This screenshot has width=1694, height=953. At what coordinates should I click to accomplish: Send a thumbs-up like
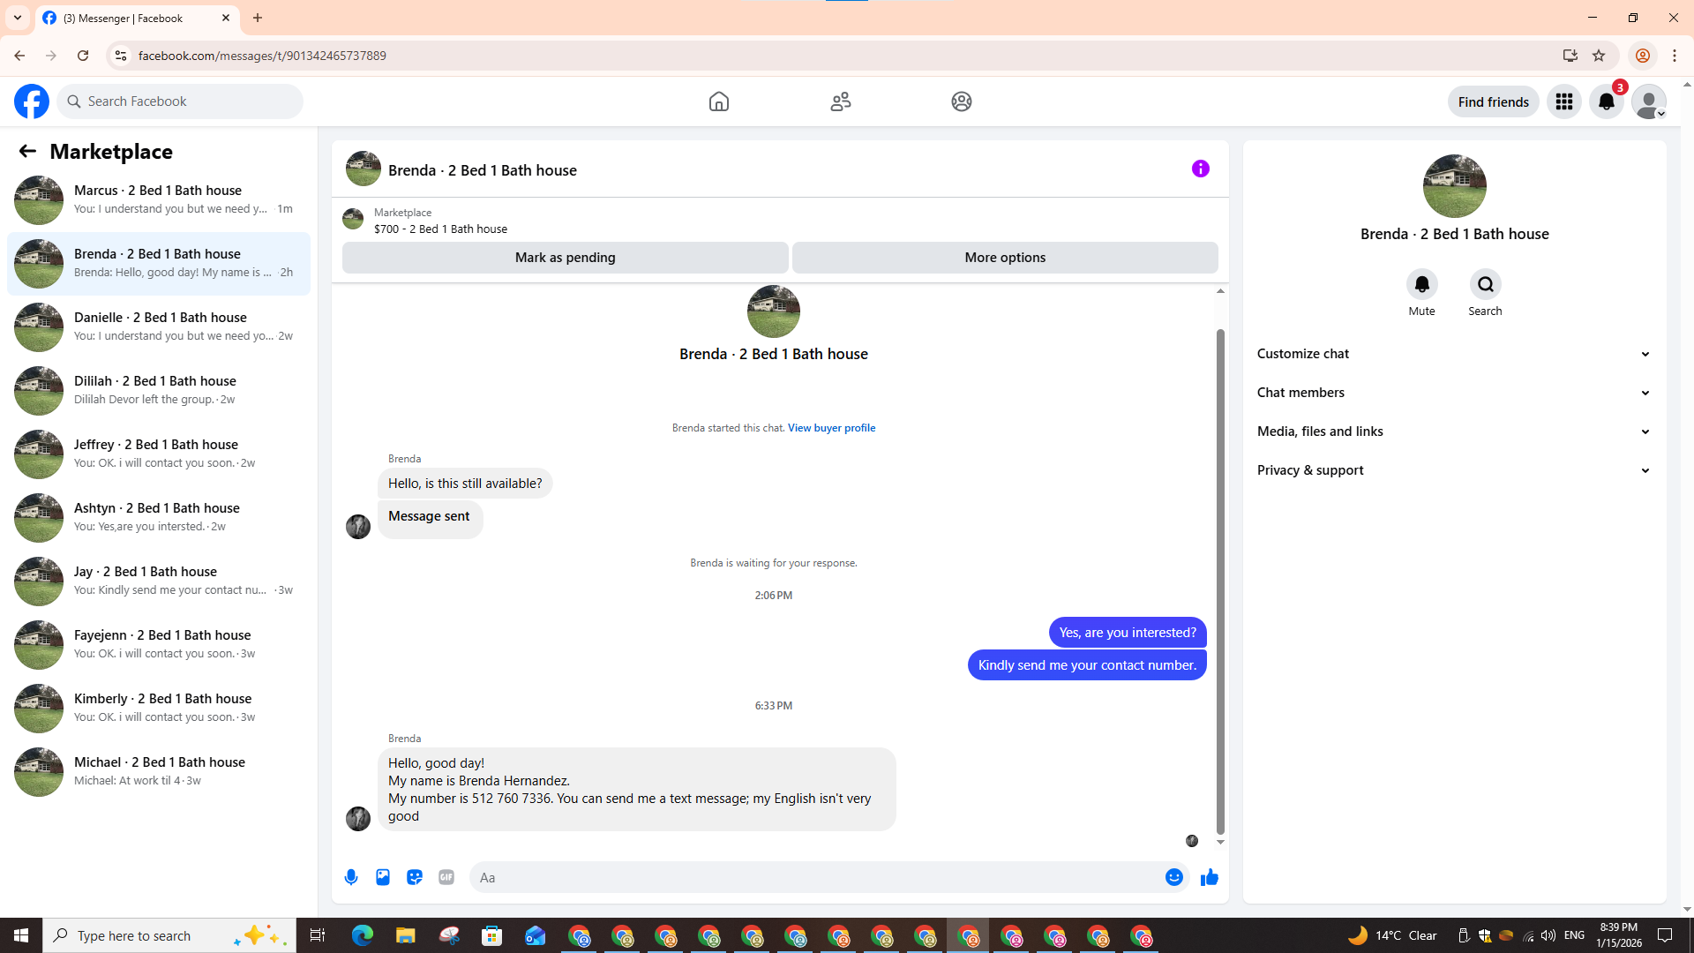point(1209,877)
